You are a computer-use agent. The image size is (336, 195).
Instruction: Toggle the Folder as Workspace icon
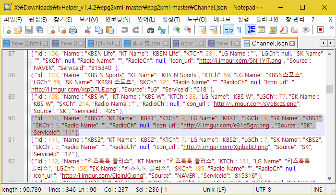click(295, 30)
